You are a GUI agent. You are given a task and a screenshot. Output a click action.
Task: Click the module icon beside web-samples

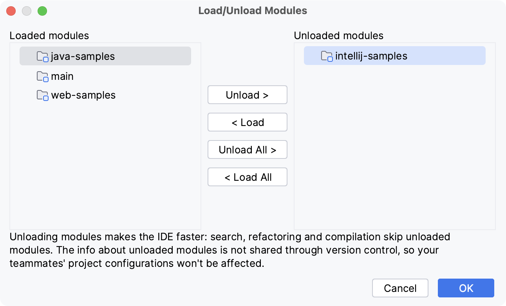pos(42,95)
